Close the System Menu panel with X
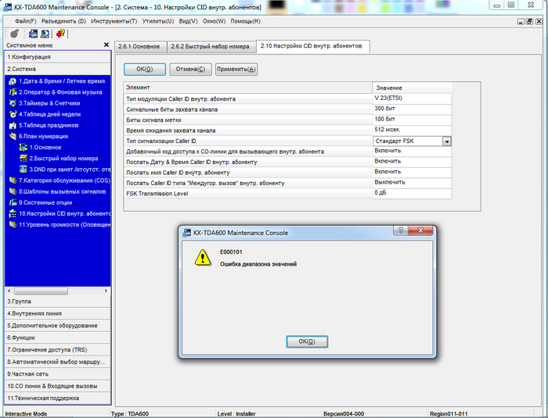The width and height of the screenshot is (548, 418). click(106, 45)
